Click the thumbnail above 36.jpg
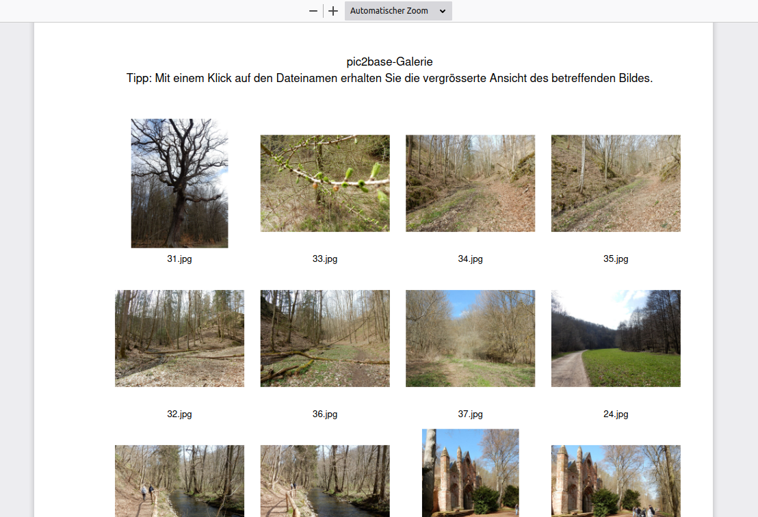Viewport: 758px width, 517px height. tap(325, 339)
